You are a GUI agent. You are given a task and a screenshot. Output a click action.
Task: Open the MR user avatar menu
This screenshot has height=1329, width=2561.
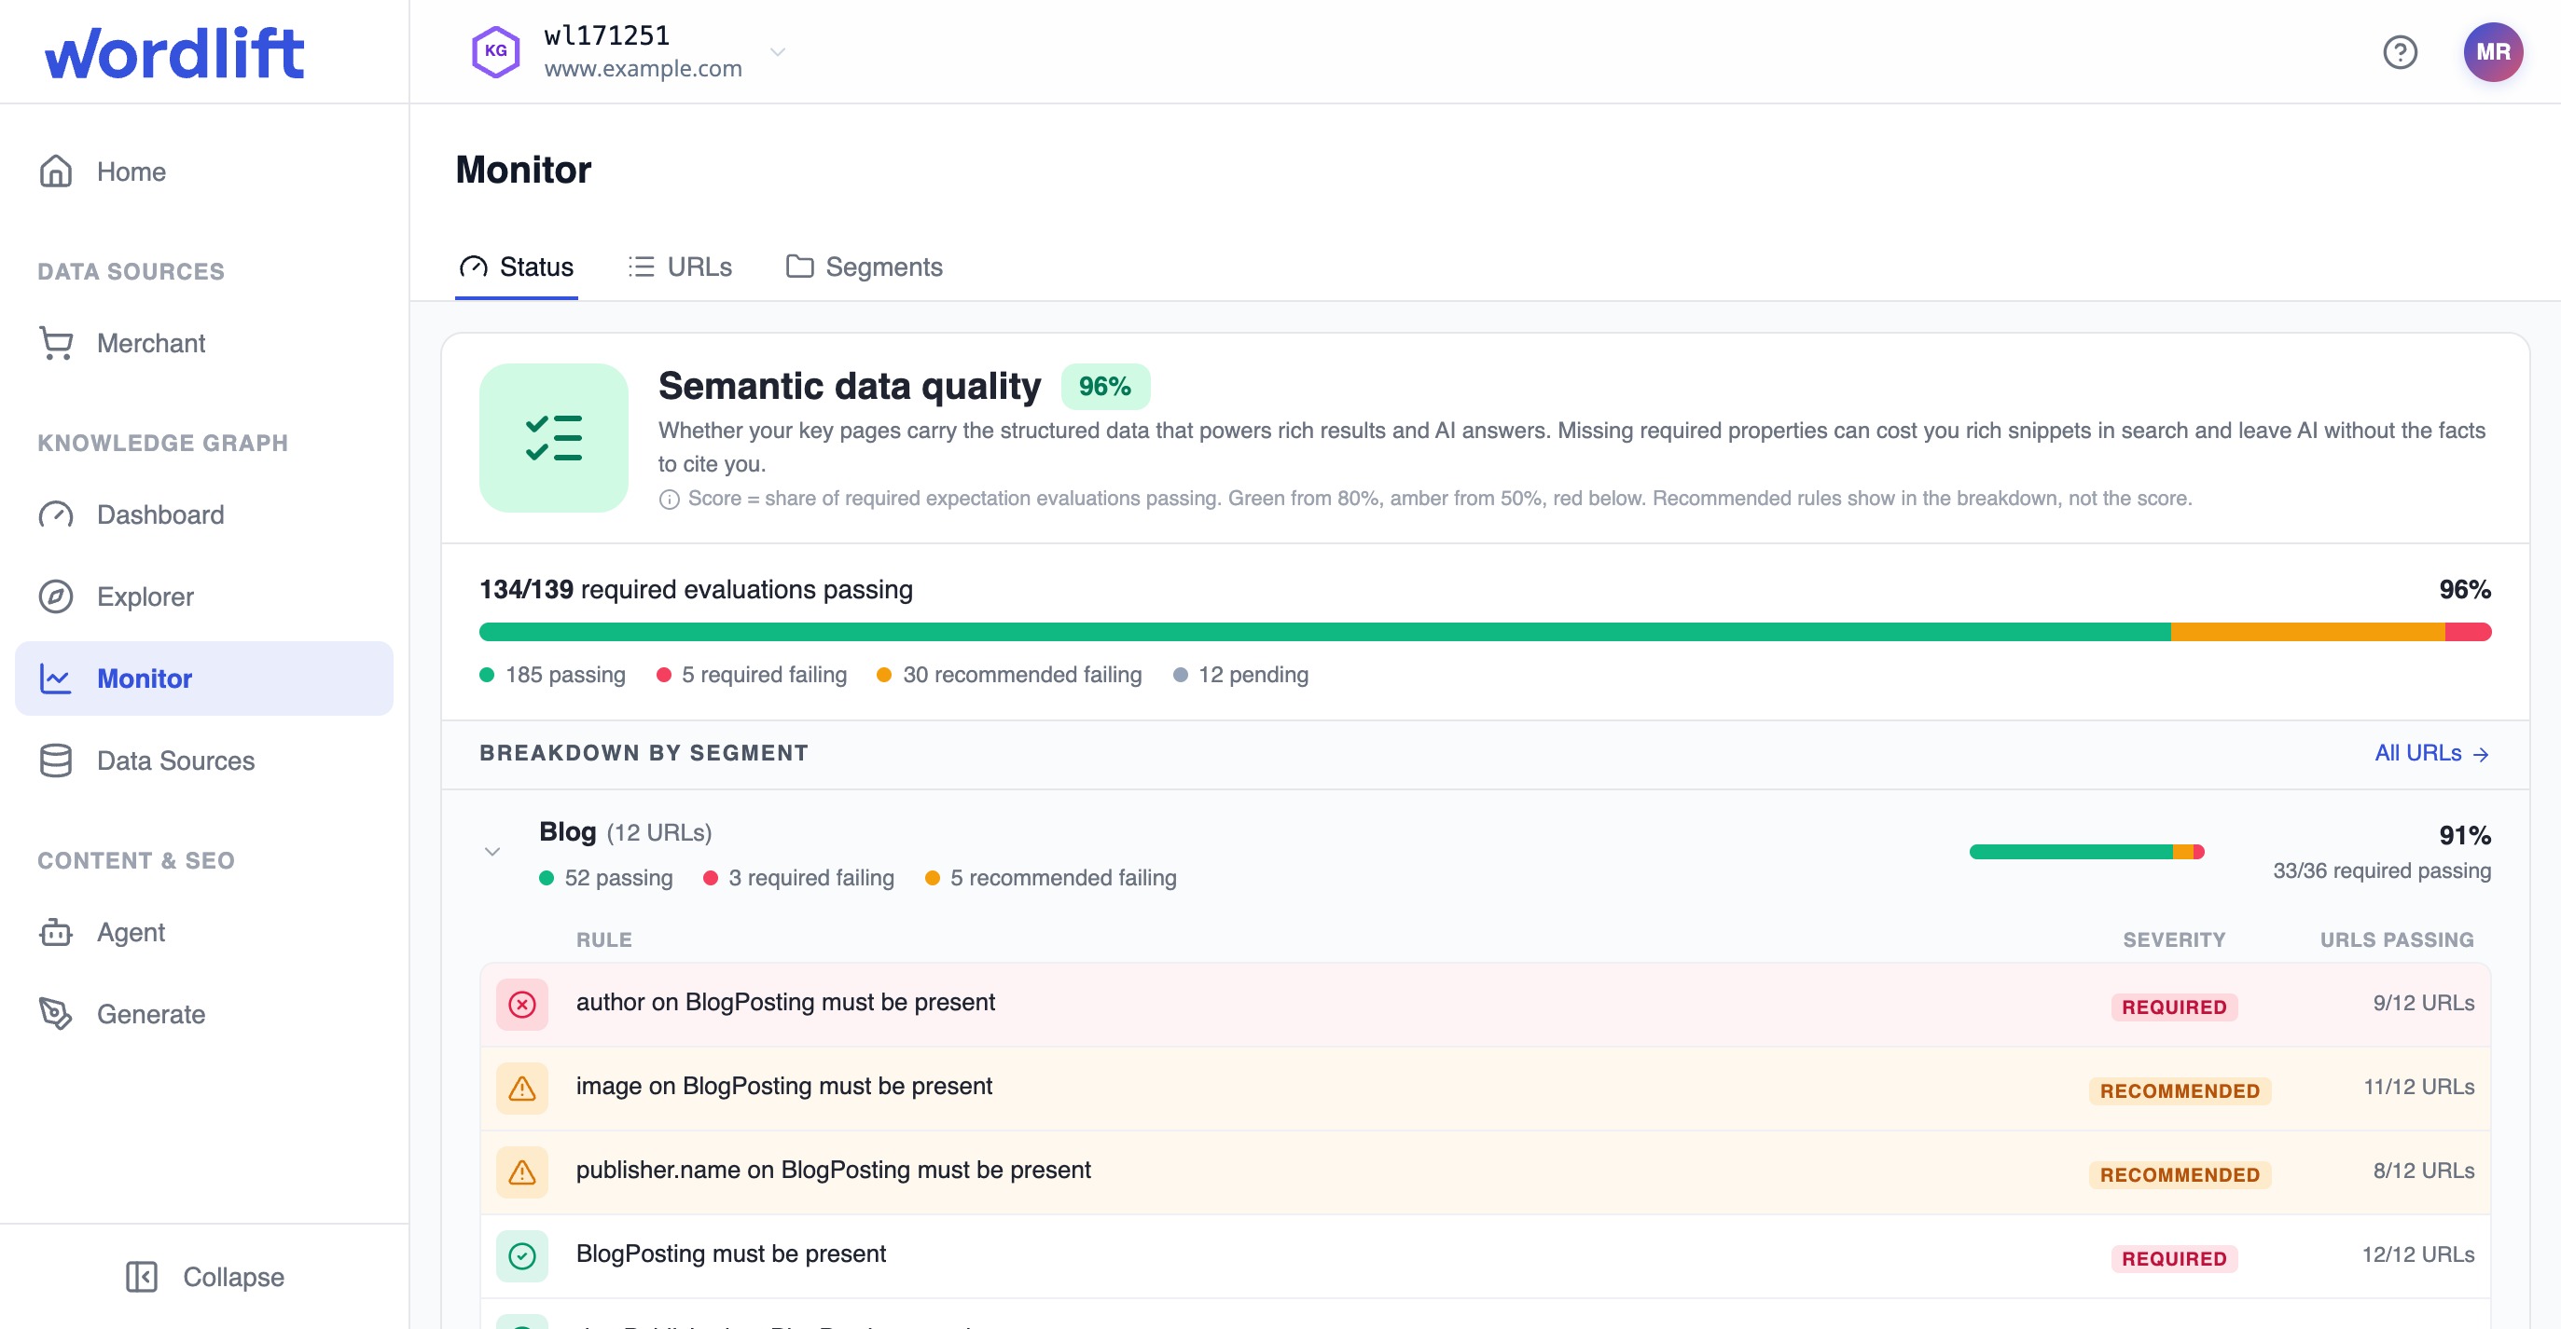pyautogui.click(x=2494, y=51)
